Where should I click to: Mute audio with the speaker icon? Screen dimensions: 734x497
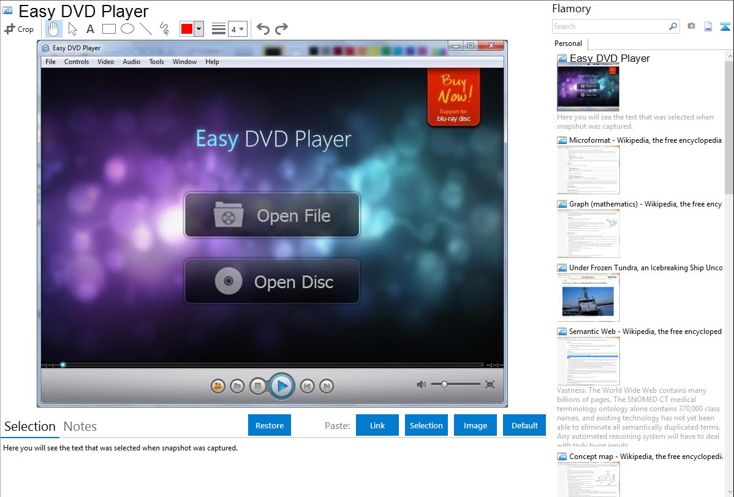[422, 385]
